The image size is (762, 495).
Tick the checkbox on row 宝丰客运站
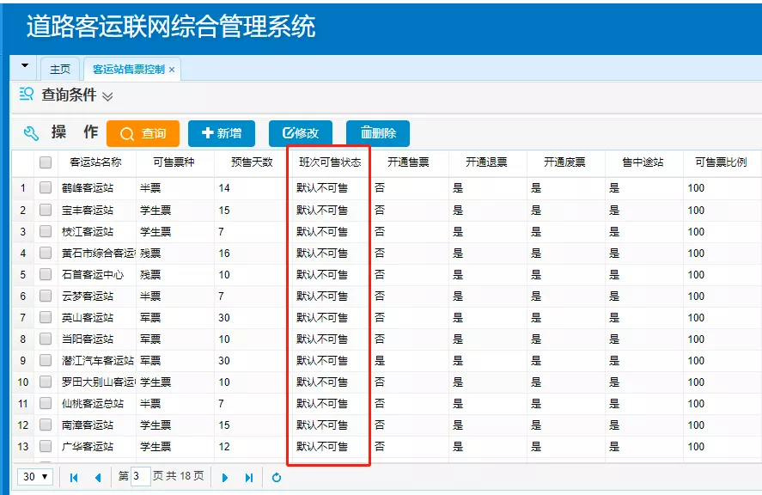pyautogui.click(x=47, y=211)
